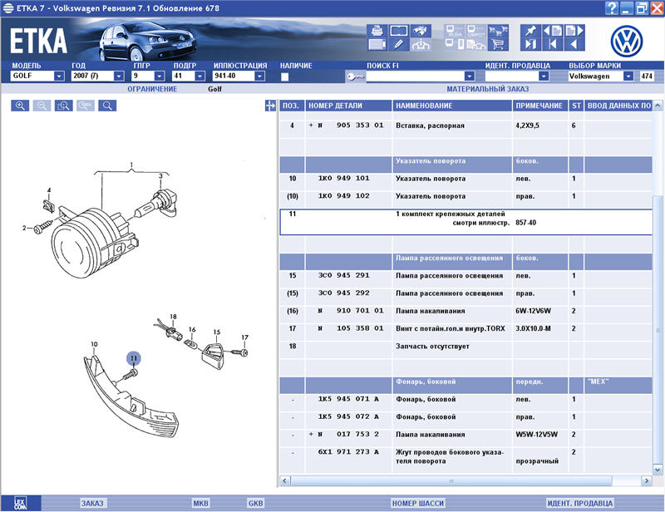Open the МОДЕЛЬ GOLF dropdown
Screen dimensions: 665x512
click(59, 76)
